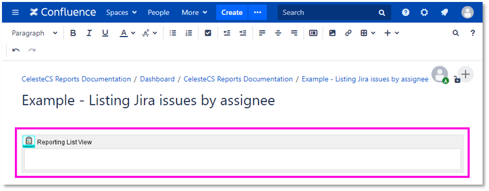
Task: Open the help question mark menu
Action: (x=406, y=12)
